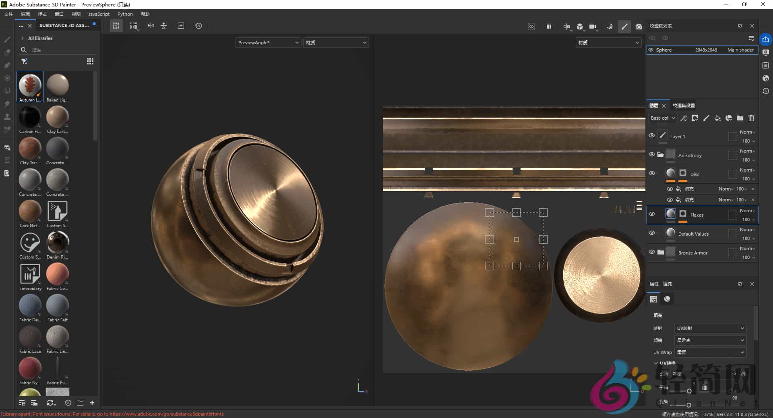This screenshot has height=418, width=773.
Task: Hide the Layer 1 layer
Action: (652, 136)
